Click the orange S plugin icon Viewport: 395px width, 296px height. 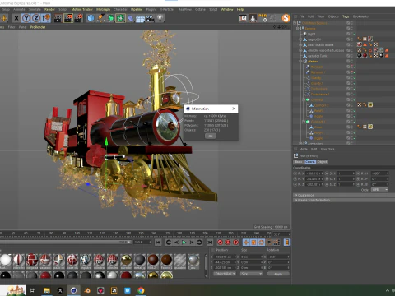[286, 18]
